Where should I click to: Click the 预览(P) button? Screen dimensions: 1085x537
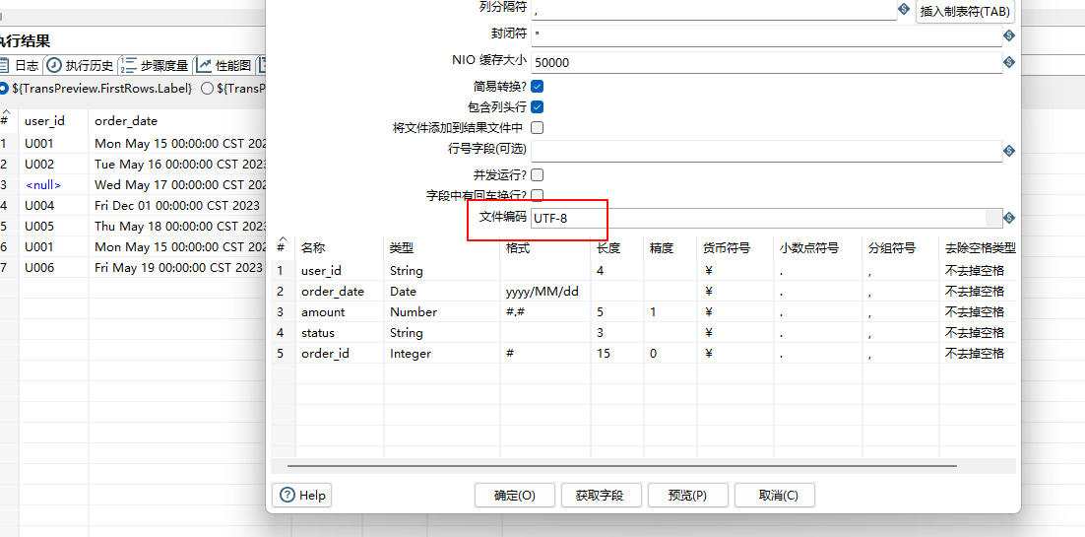pos(687,496)
